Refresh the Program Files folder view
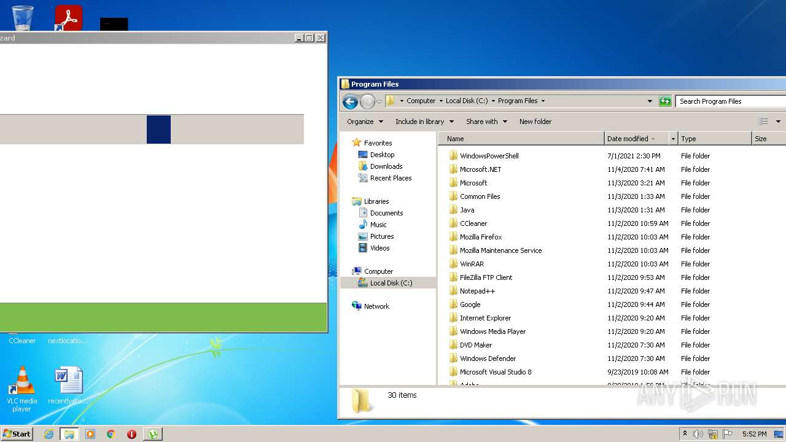Image resolution: width=786 pixels, height=442 pixels. [665, 101]
